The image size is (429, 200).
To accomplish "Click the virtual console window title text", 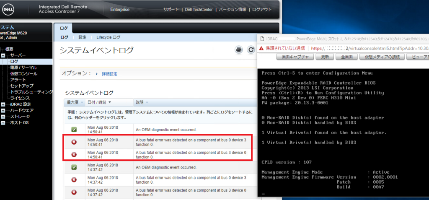I will coord(347,39).
